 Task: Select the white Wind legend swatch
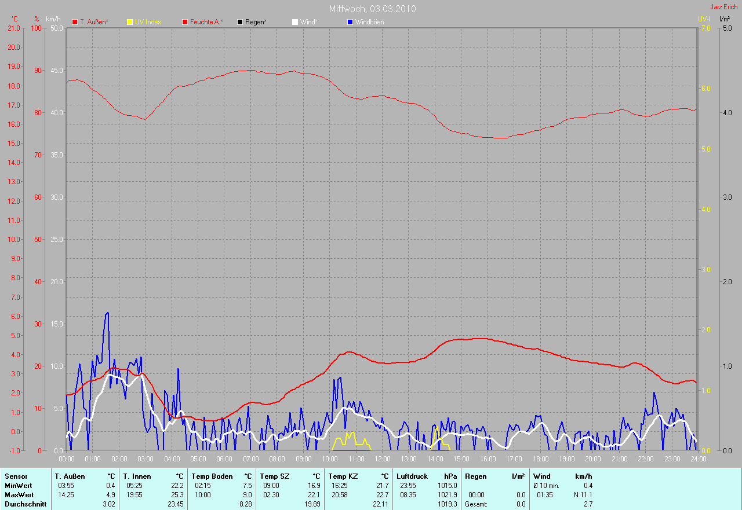coord(294,22)
